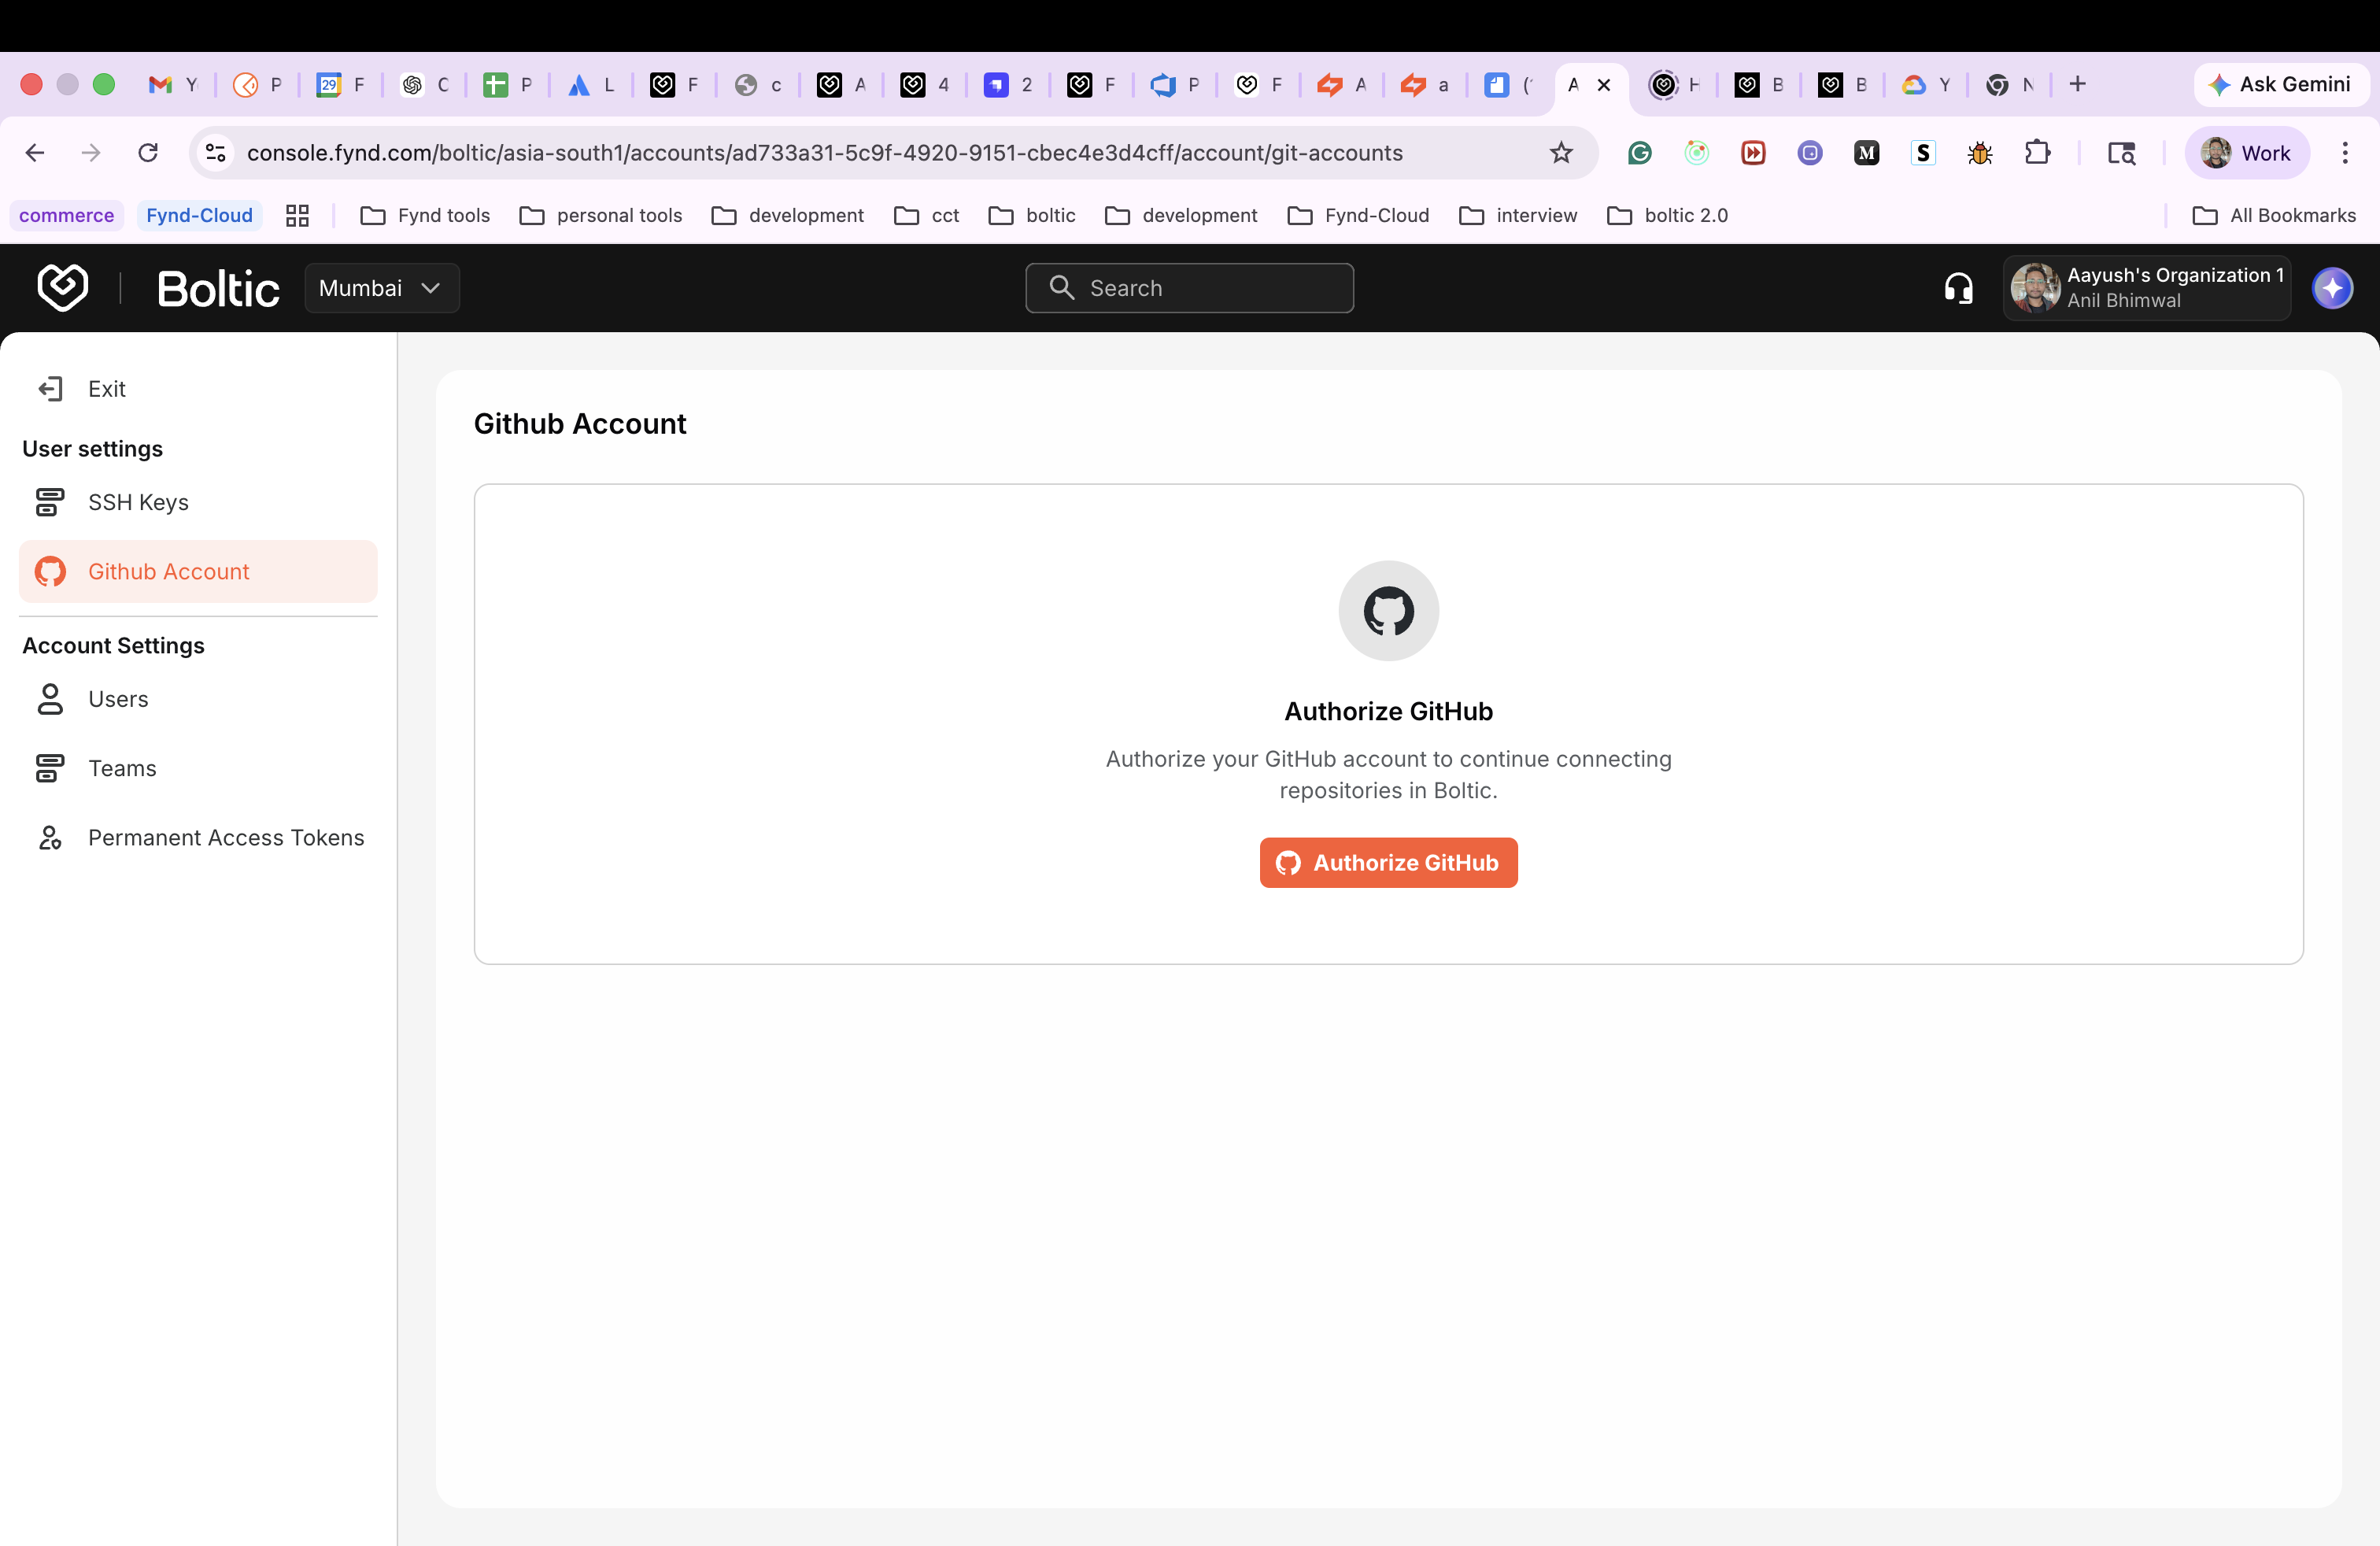
Task: Click Ask Gemini button
Action: click(2281, 84)
